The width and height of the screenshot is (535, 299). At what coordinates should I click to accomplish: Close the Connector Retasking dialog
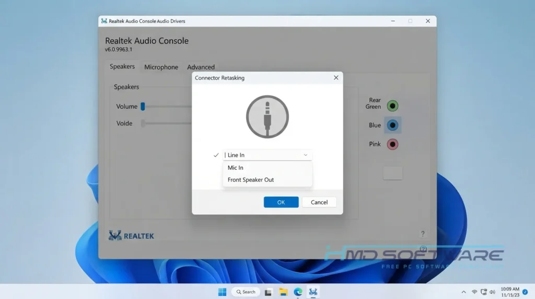point(336,78)
